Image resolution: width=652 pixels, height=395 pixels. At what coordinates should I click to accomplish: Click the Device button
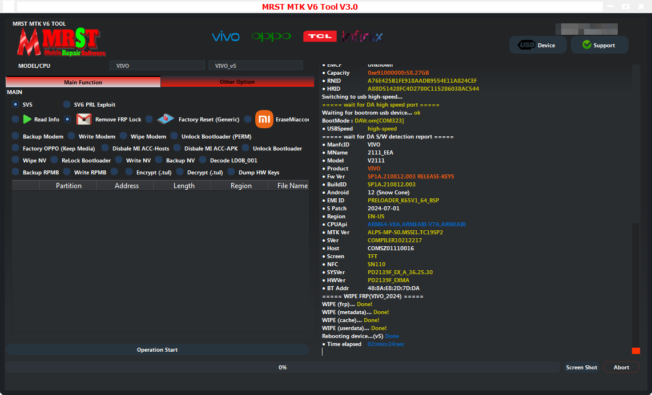[x=538, y=45]
